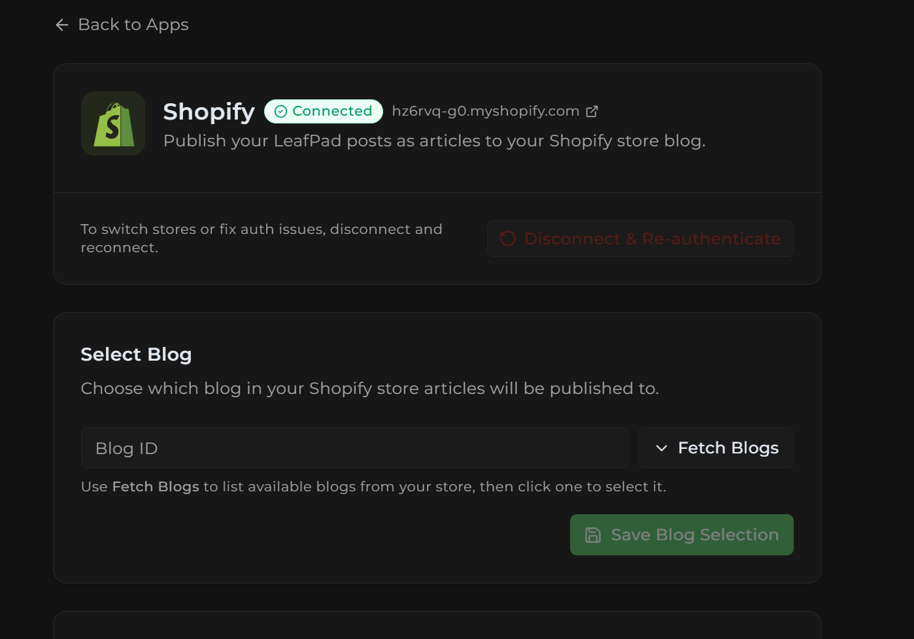The width and height of the screenshot is (914, 639).
Task: Click 'Choose which blog in your Shopify store' text
Action: coord(369,389)
